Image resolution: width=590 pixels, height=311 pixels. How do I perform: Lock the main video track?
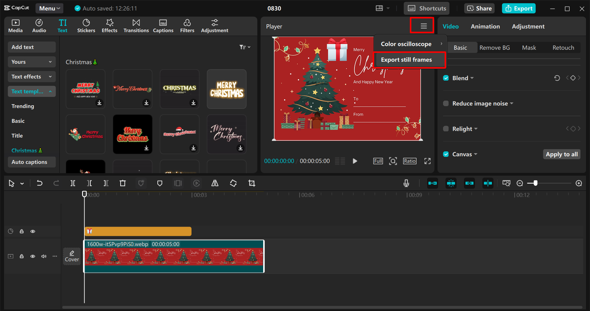(22, 256)
